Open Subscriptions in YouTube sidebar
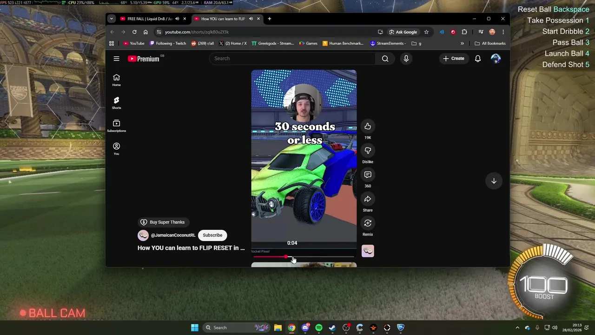This screenshot has height=335, width=595. pos(116,126)
